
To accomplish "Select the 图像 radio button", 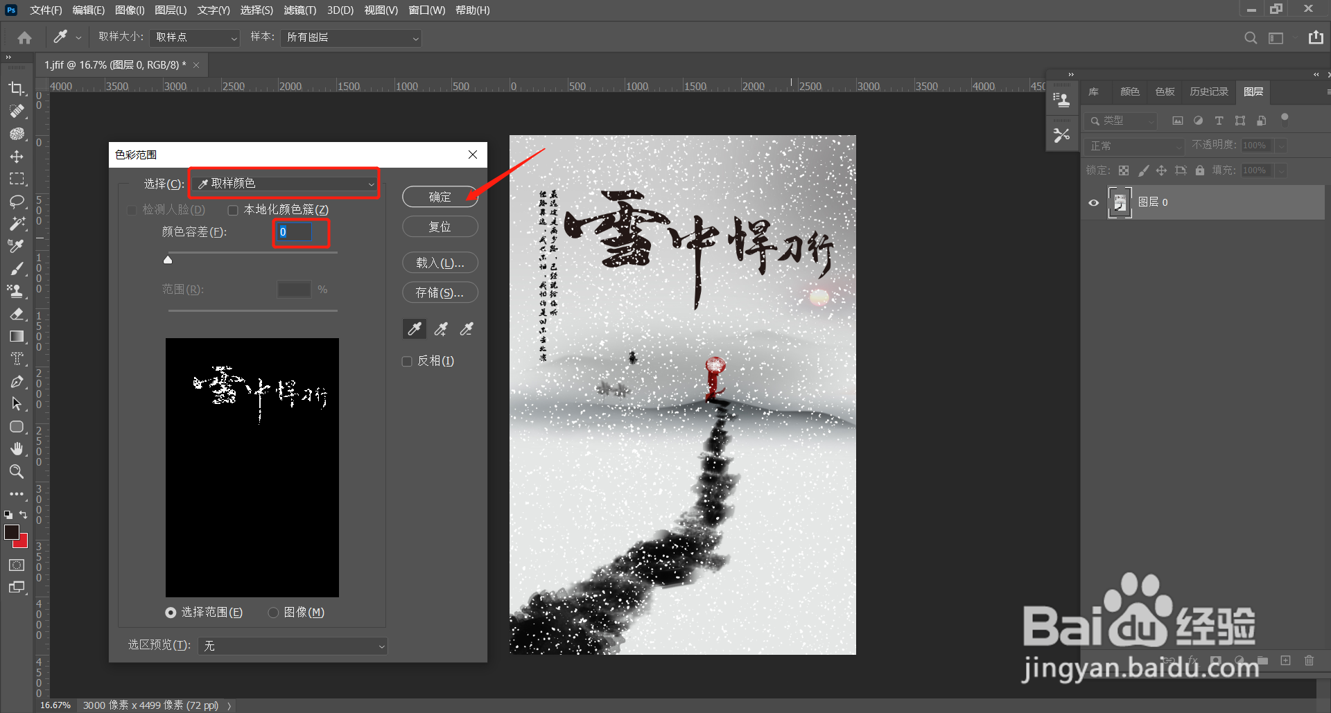I will point(273,613).
